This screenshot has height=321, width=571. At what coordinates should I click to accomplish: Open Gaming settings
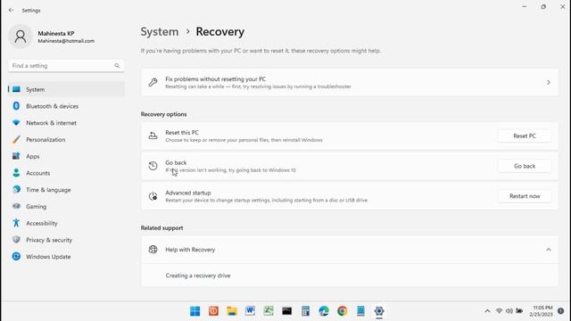point(66,206)
